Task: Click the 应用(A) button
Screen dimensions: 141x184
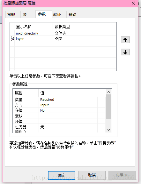Action: click(x=122, y=175)
